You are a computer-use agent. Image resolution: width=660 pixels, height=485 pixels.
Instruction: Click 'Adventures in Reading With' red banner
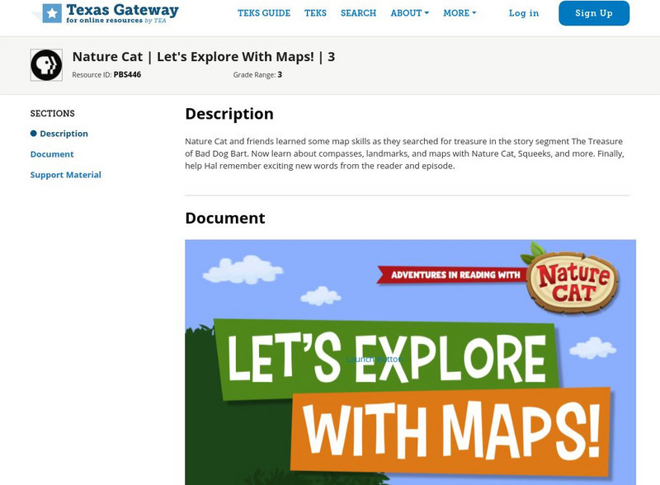[x=452, y=275]
